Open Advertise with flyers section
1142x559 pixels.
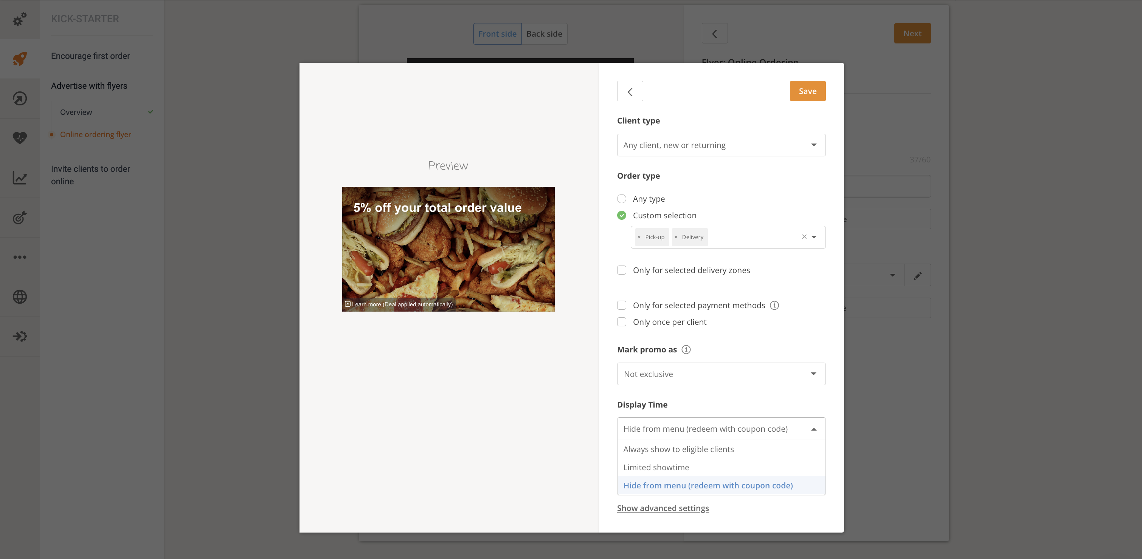click(x=89, y=85)
